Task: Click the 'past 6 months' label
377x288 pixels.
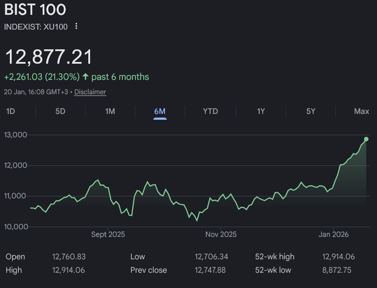Action: point(120,77)
